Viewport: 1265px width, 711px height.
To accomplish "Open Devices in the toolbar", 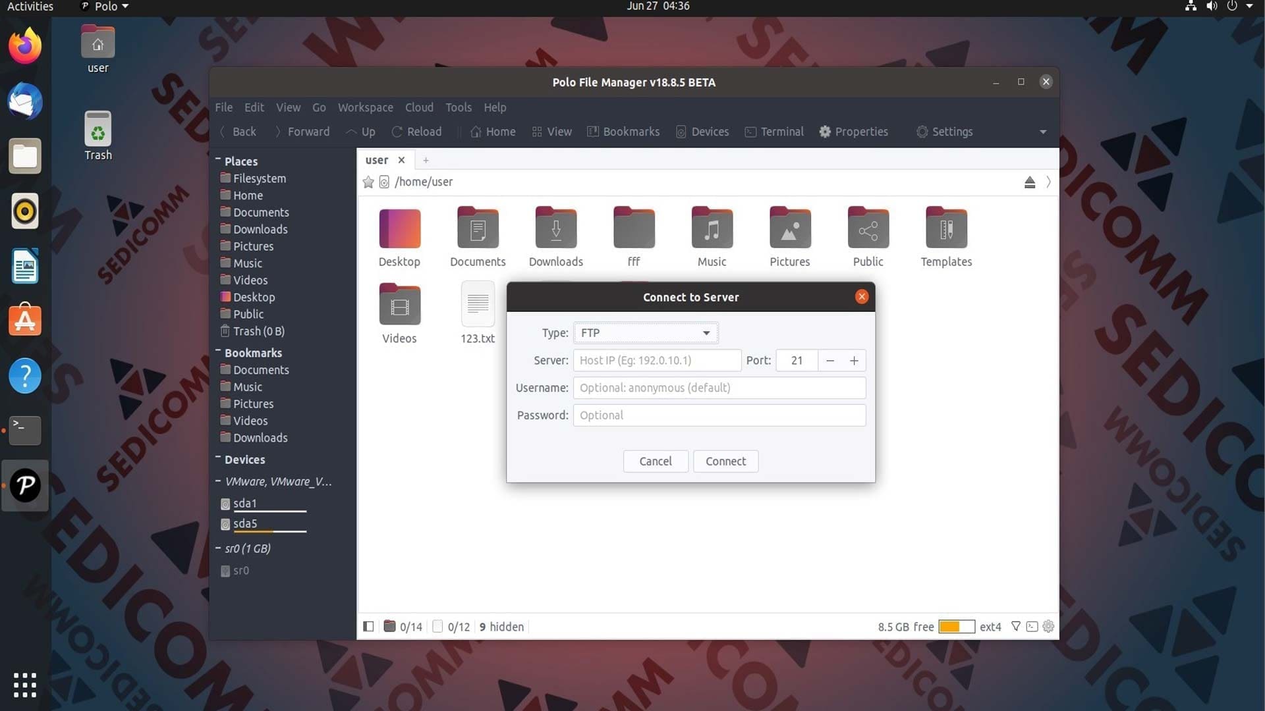I will 702,132.
